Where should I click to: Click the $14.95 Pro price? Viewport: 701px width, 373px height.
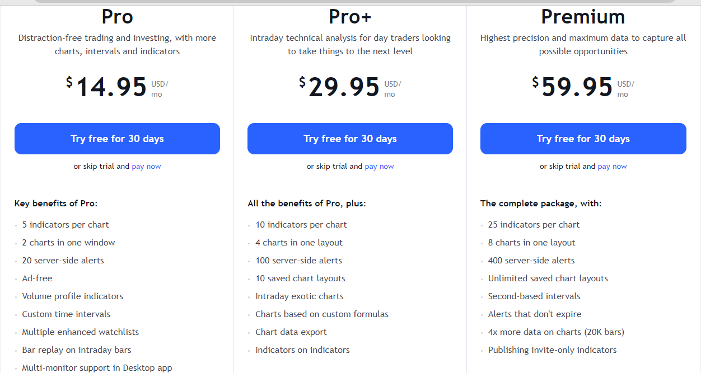(x=106, y=87)
